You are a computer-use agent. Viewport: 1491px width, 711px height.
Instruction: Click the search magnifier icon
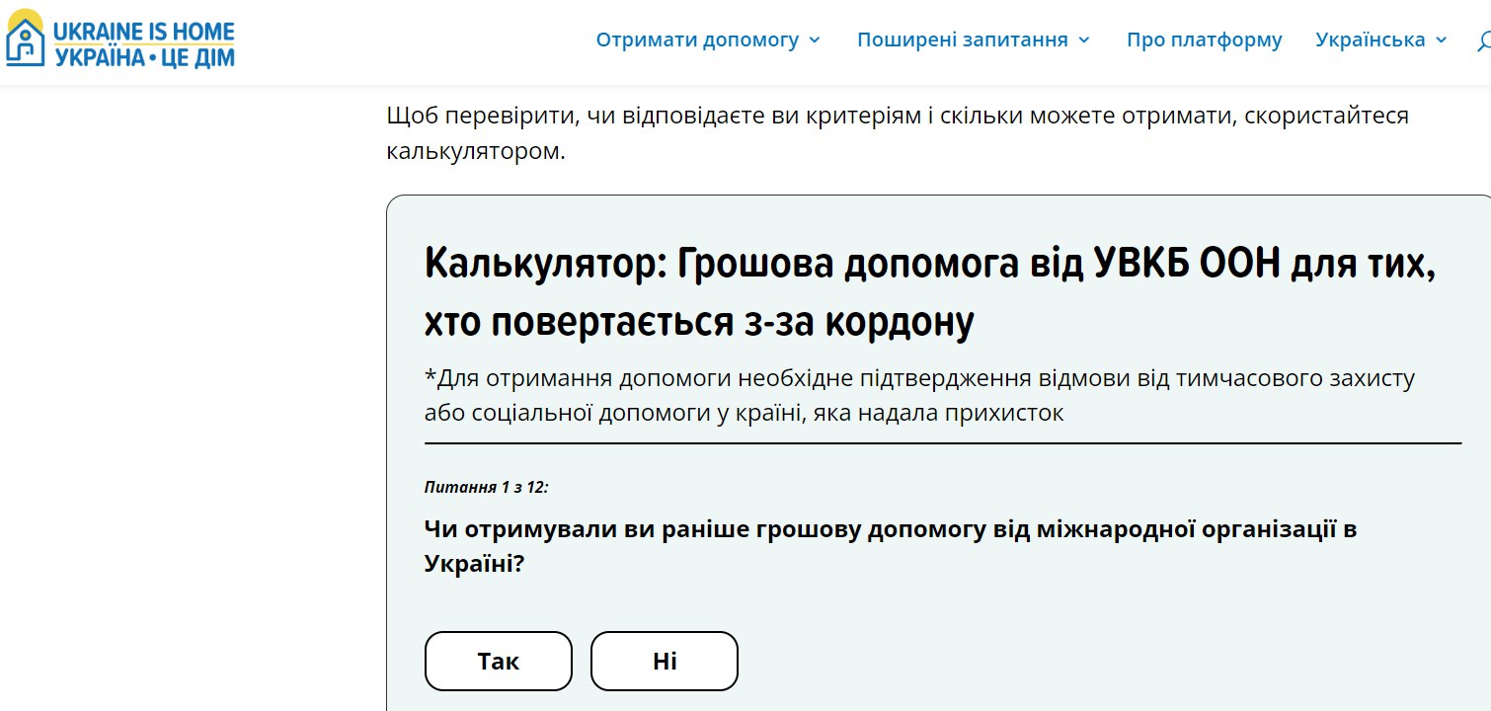click(1484, 41)
